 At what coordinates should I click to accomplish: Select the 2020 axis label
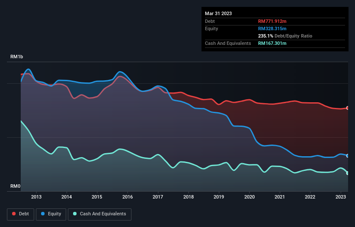(249, 197)
